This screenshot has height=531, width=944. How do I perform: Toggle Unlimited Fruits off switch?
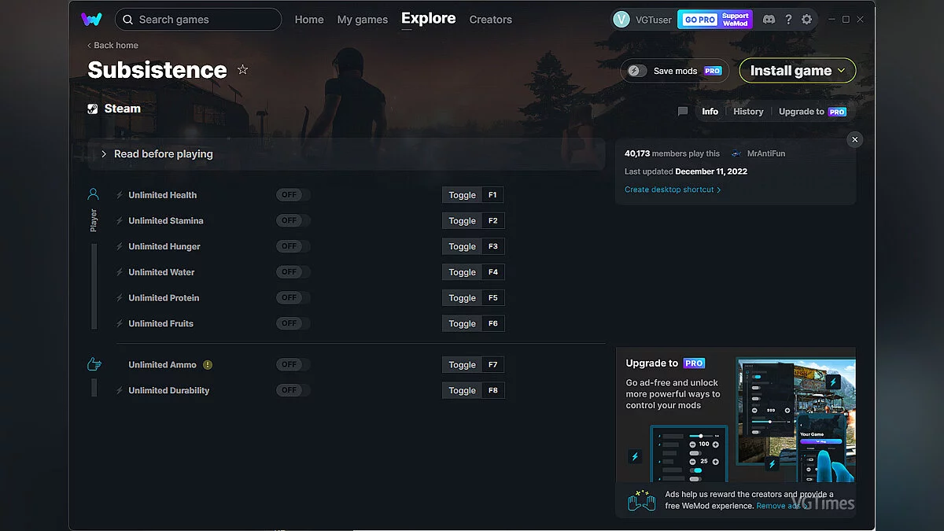coord(293,323)
